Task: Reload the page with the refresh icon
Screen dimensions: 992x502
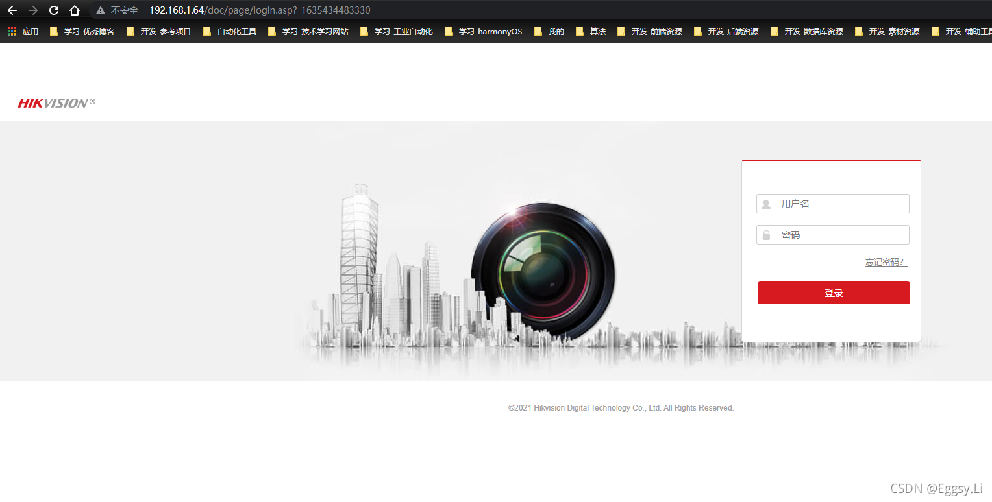Action: pos(54,10)
